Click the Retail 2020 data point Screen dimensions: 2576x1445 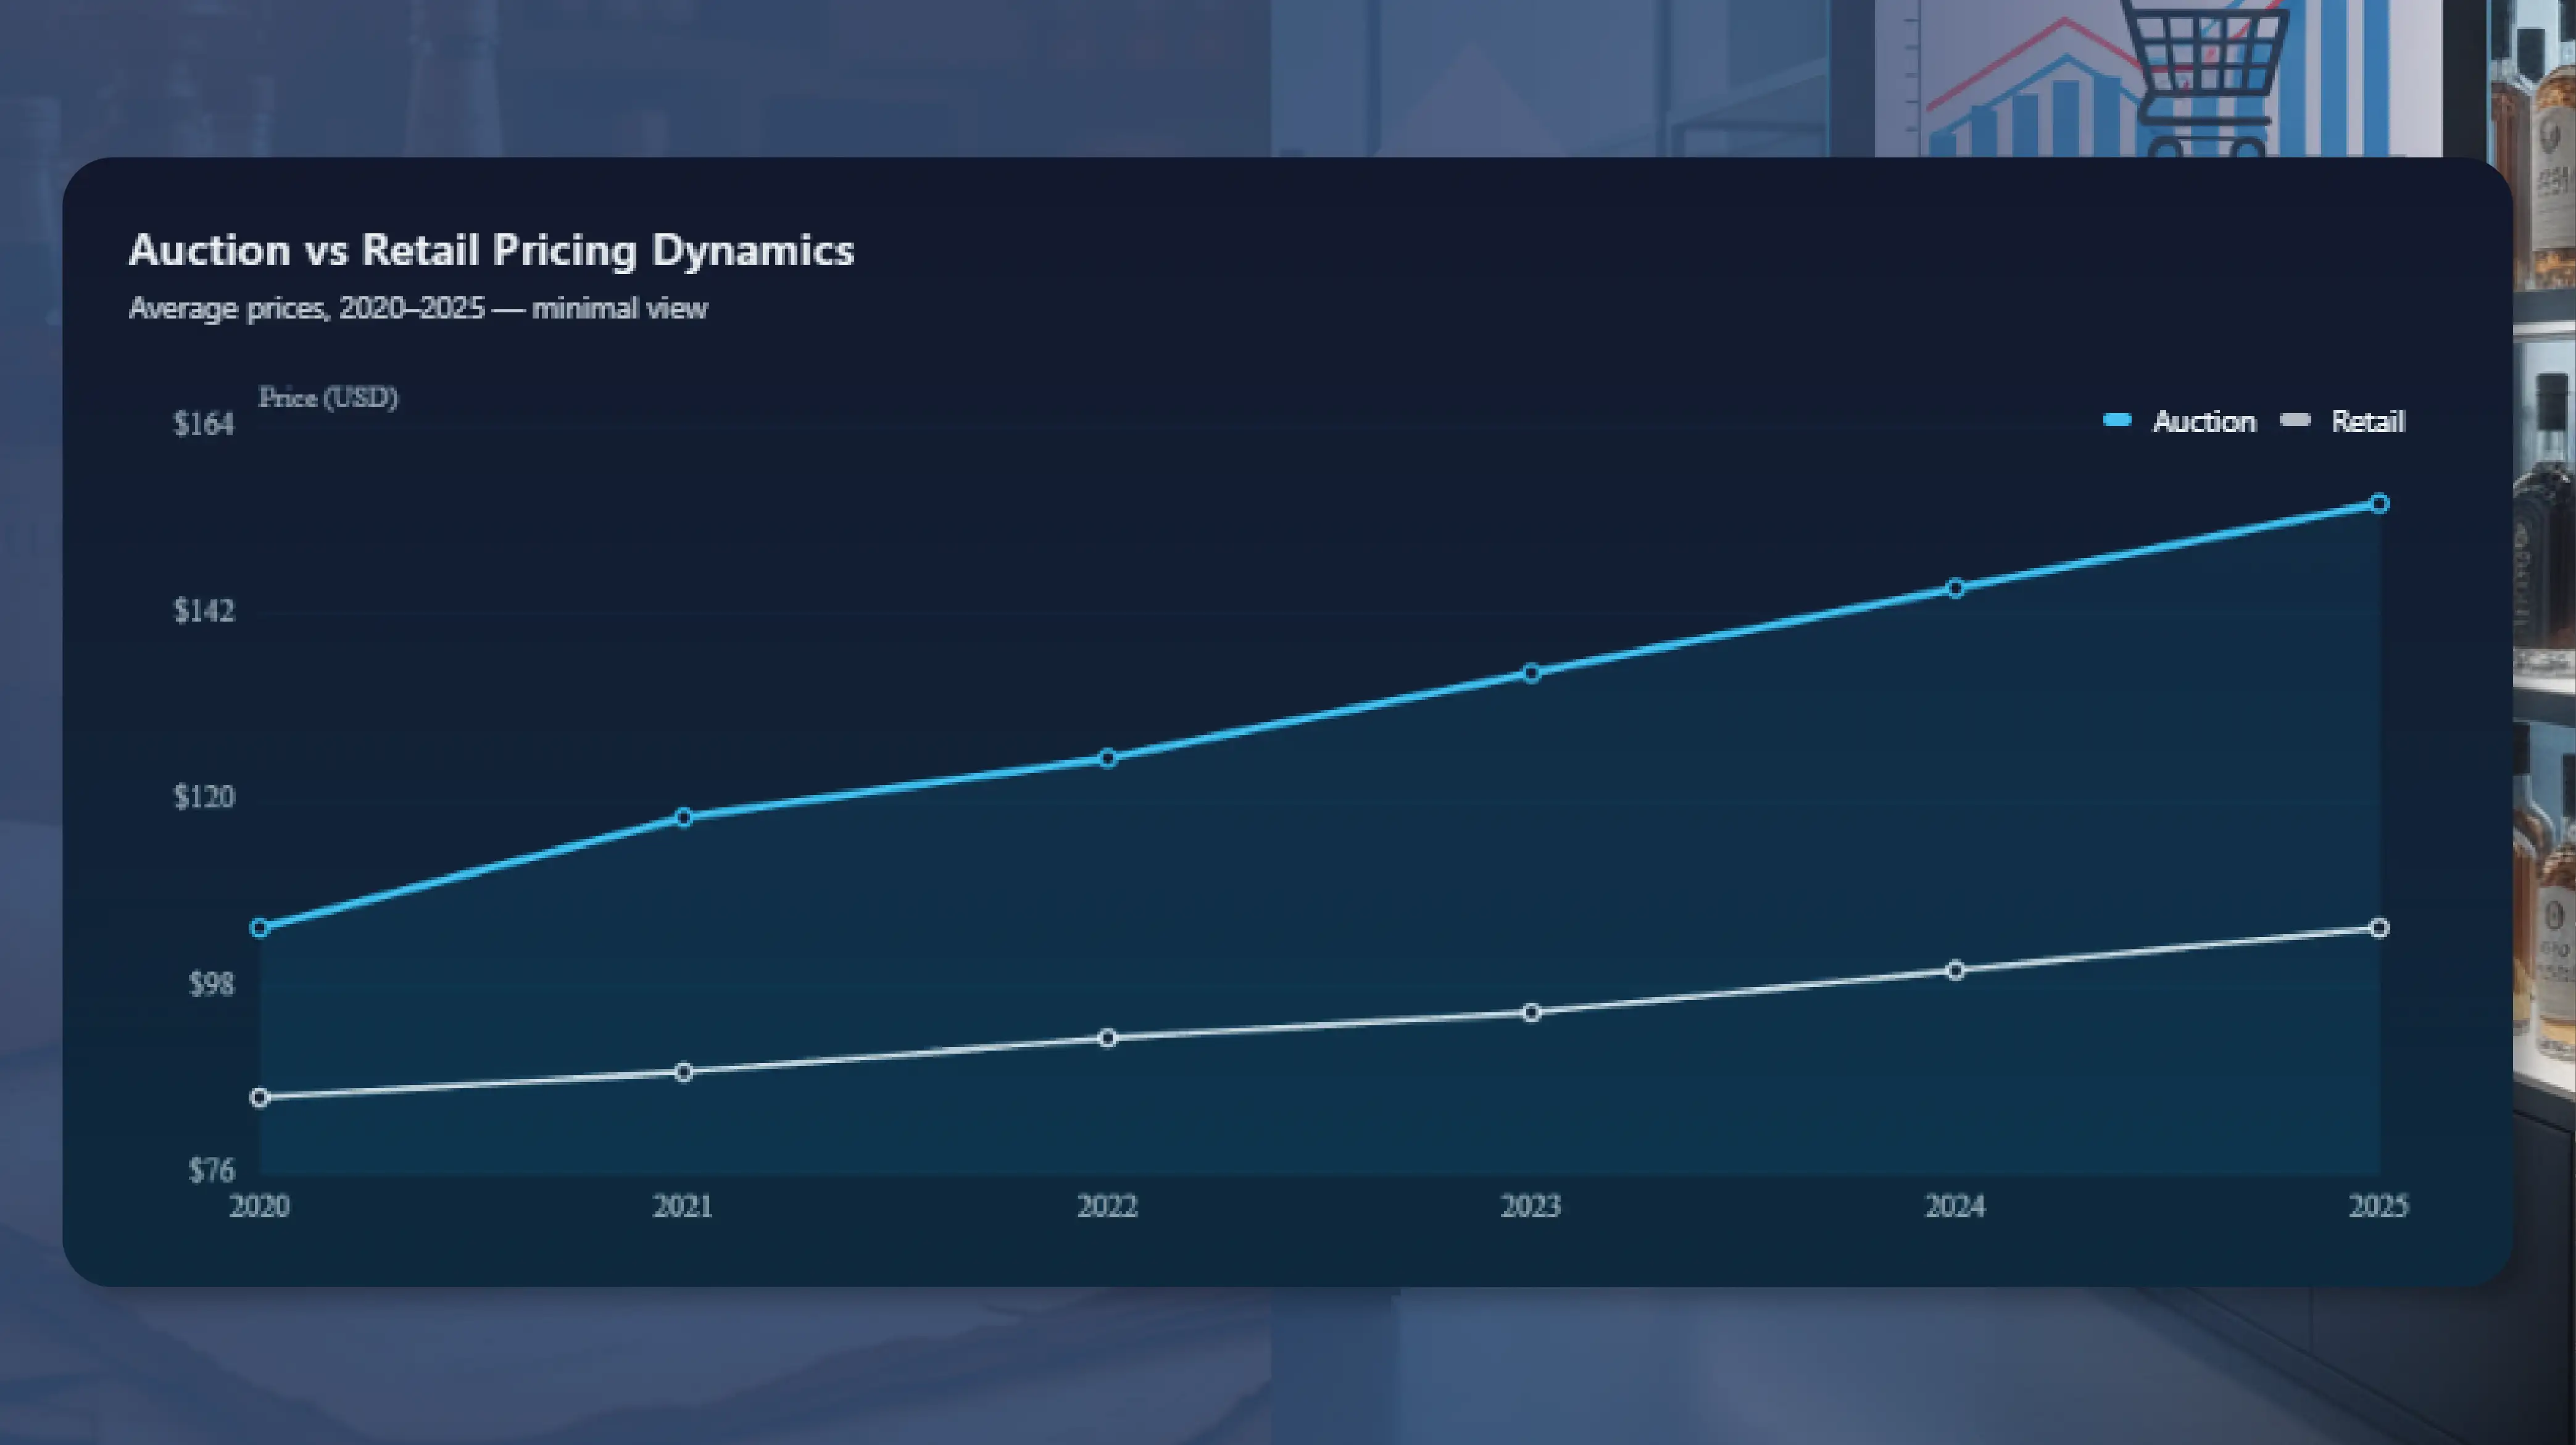[x=260, y=1098]
